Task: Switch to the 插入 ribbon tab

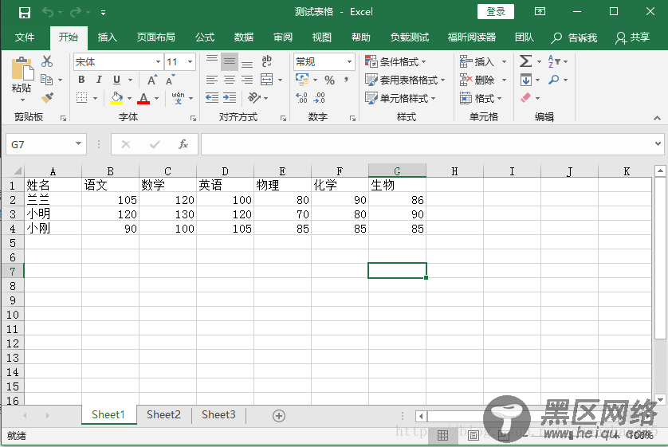Action: tap(108, 37)
